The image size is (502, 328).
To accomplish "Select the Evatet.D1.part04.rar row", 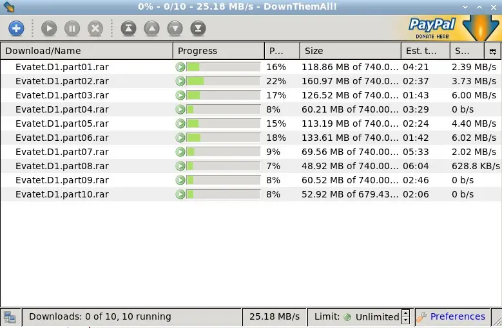I will [x=251, y=109].
